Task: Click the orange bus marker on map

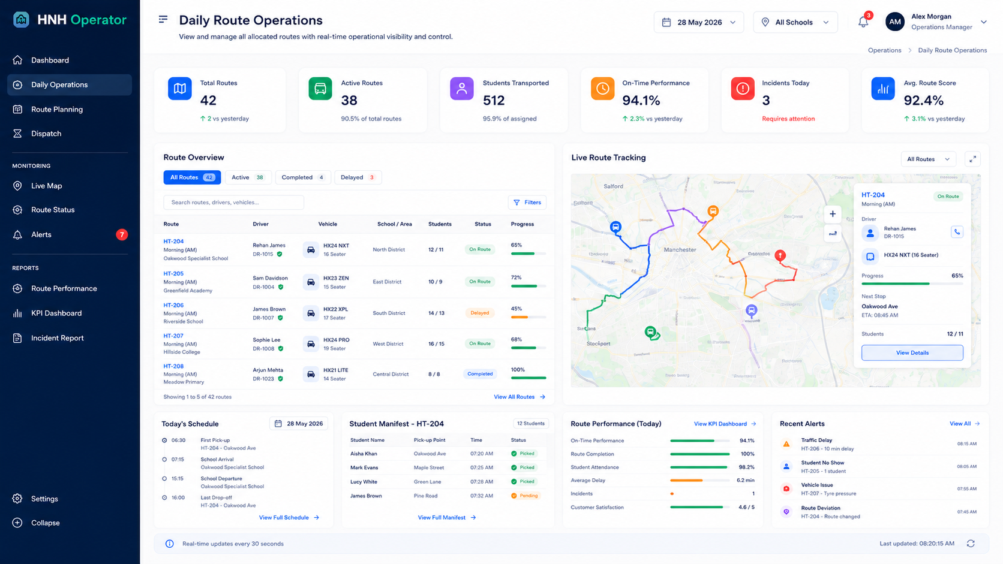Action: pos(713,211)
